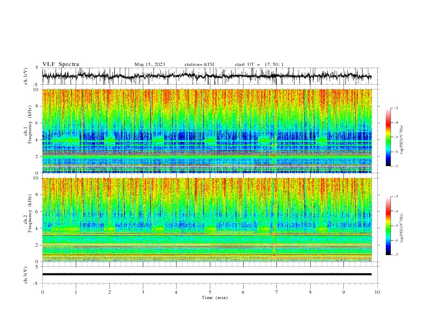
Task: Click the 'Time (min)' axis label
Action: [215, 297]
